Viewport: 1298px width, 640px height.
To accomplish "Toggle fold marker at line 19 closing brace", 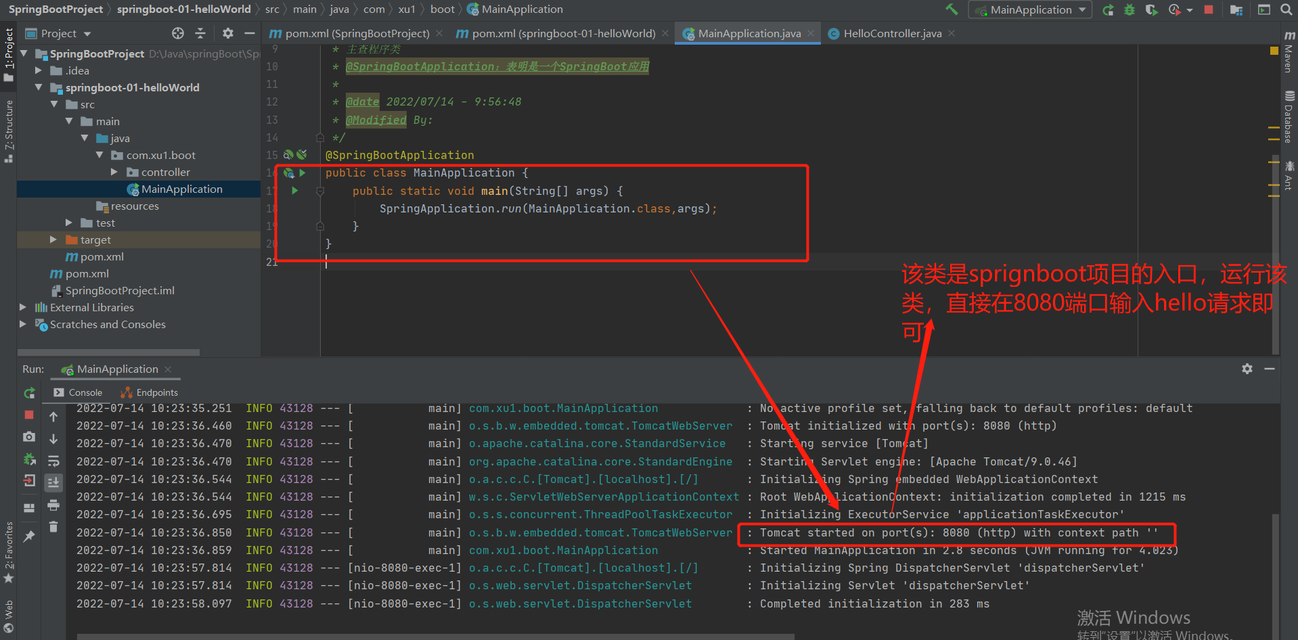I will point(320,226).
